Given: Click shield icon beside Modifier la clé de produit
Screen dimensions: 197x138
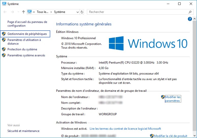Looking at the screenshot, I should tap(152, 136).
